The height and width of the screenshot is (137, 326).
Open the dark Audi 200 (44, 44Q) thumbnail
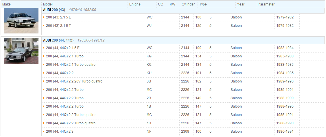click(x=21, y=51)
